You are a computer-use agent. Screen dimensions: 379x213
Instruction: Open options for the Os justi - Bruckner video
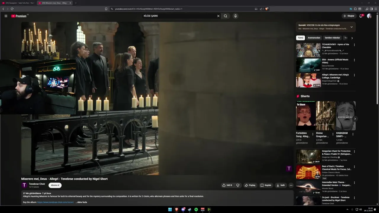tap(354, 198)
